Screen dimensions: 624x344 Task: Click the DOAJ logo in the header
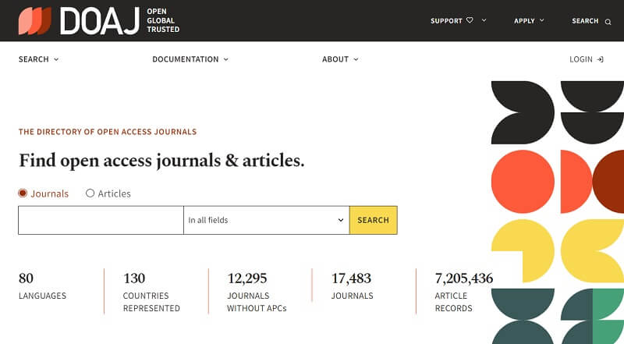coord(79,21)
